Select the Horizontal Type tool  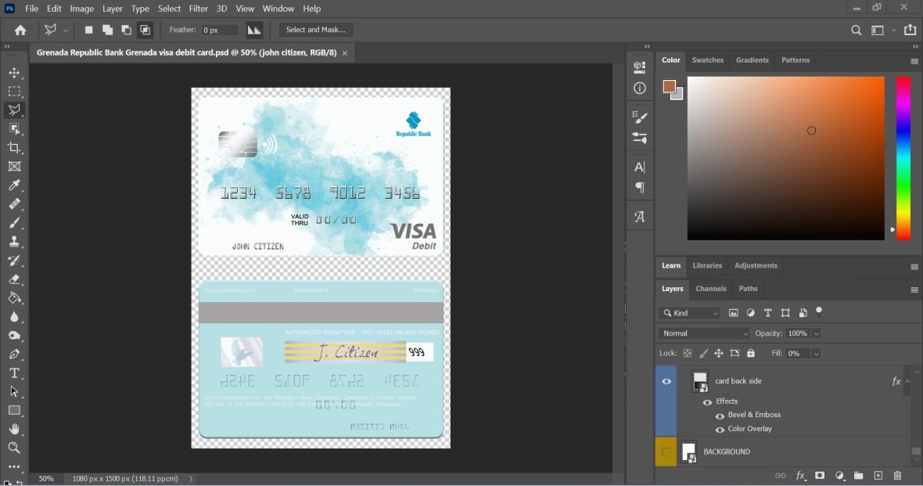pyautogui.click(x=14, y=373)
